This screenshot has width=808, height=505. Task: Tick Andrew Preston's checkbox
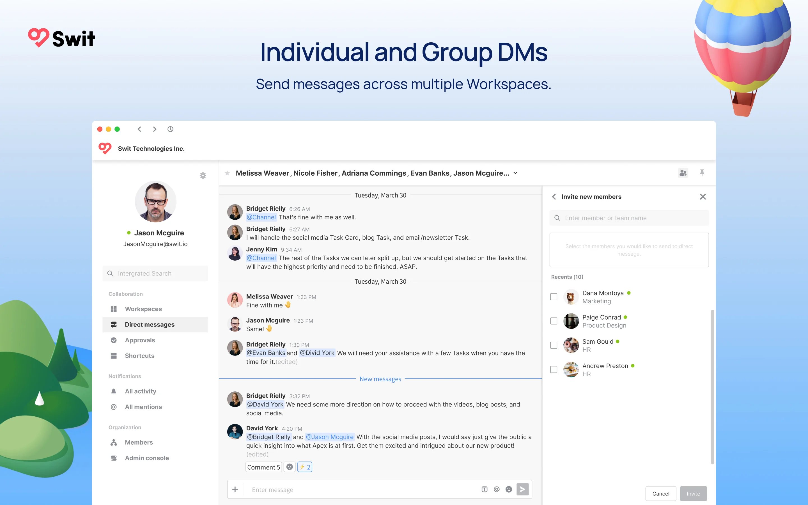(x=554, y=369)
